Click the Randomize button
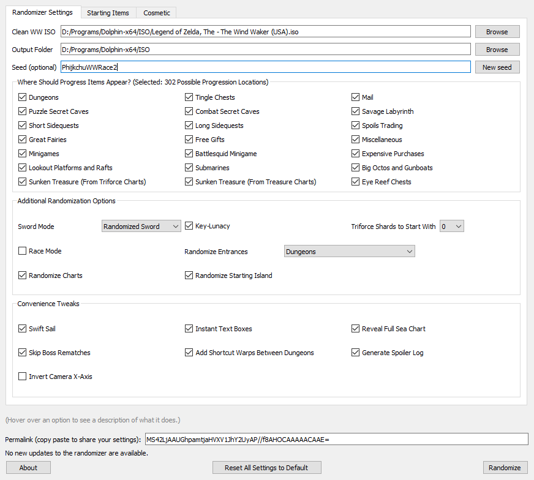 (x=505, y=467)
